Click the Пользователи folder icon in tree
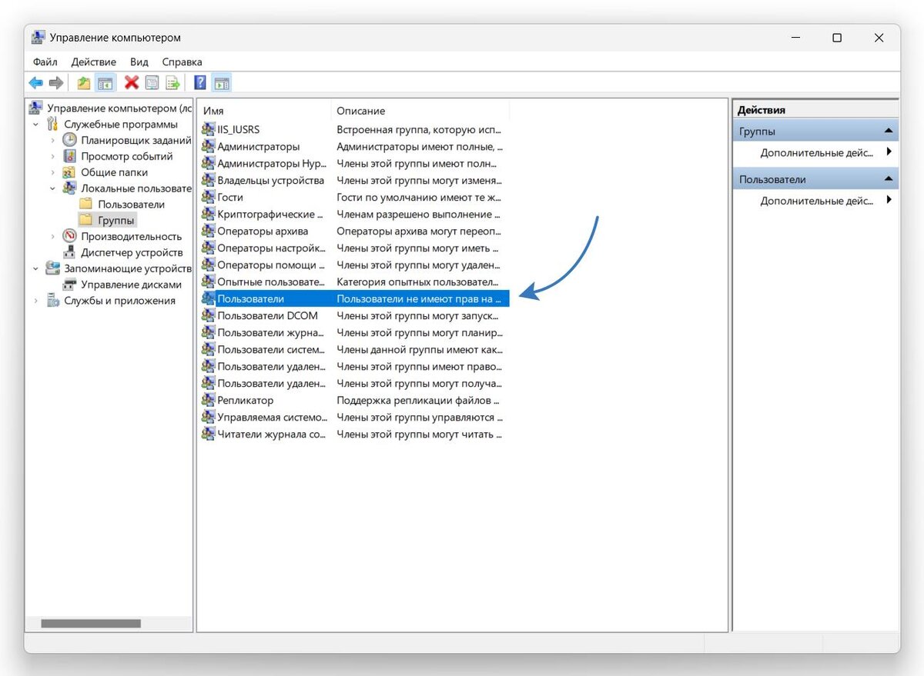The height and width of the screenshot is (676, 924). (x=86, y=205)
